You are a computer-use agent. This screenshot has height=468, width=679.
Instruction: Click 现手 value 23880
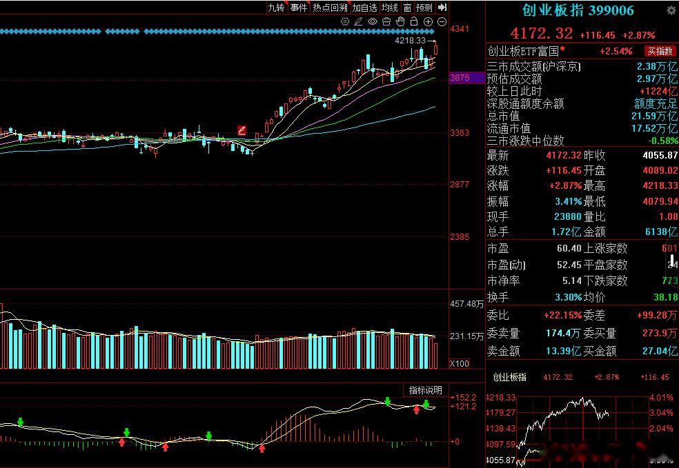(x=568, y=216)
